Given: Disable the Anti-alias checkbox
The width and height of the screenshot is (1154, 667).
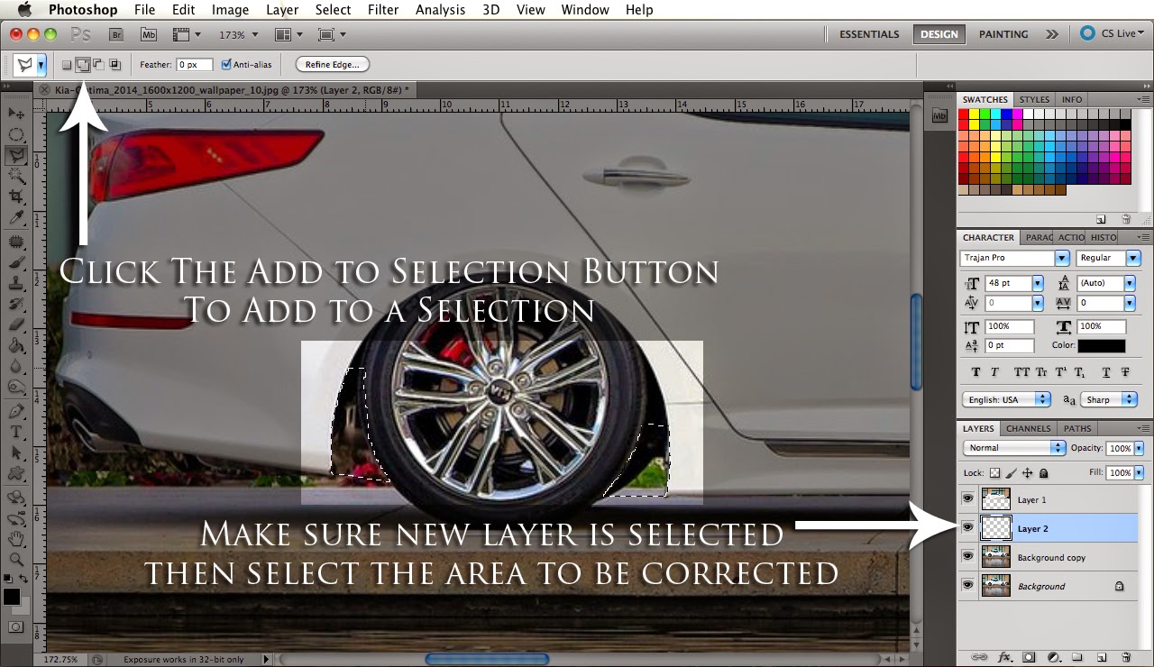Looking at the screenshot, I should [x=227, y=64].
